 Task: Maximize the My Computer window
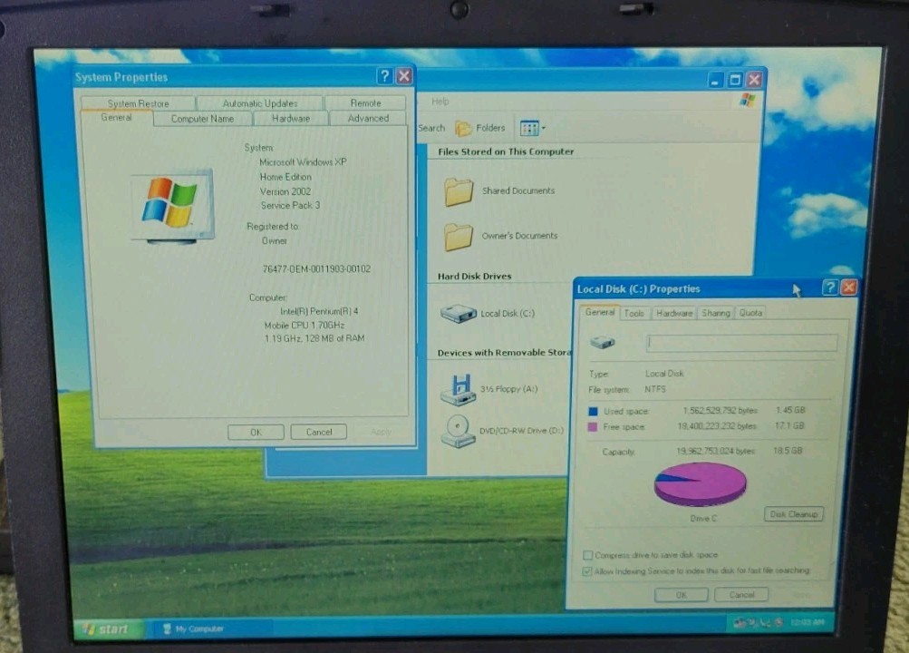point(735,80)
